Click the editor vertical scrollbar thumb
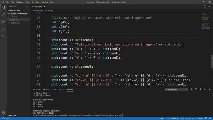The width and height of the screenshot is (213, 120). click(x=212, y=61)
